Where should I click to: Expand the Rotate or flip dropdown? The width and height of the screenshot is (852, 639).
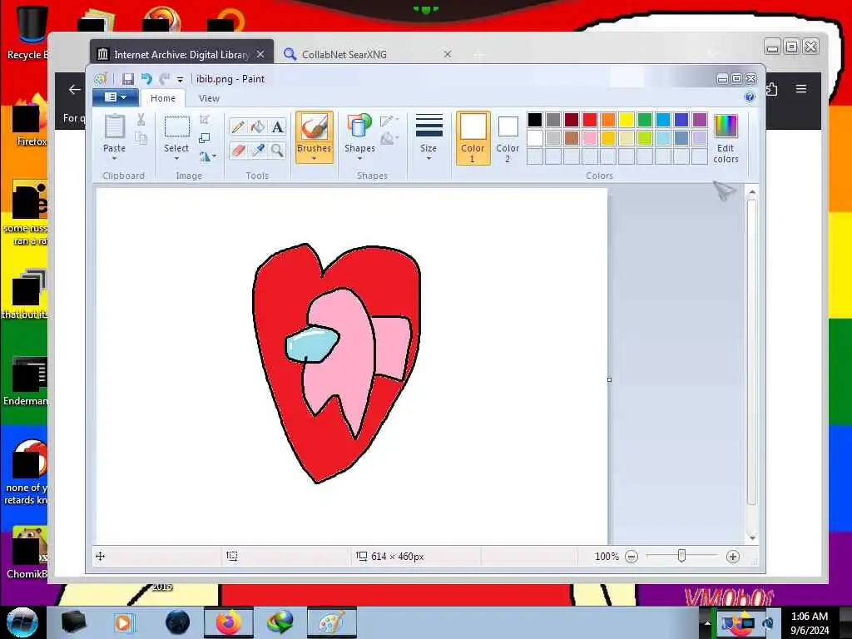point(207,156)
